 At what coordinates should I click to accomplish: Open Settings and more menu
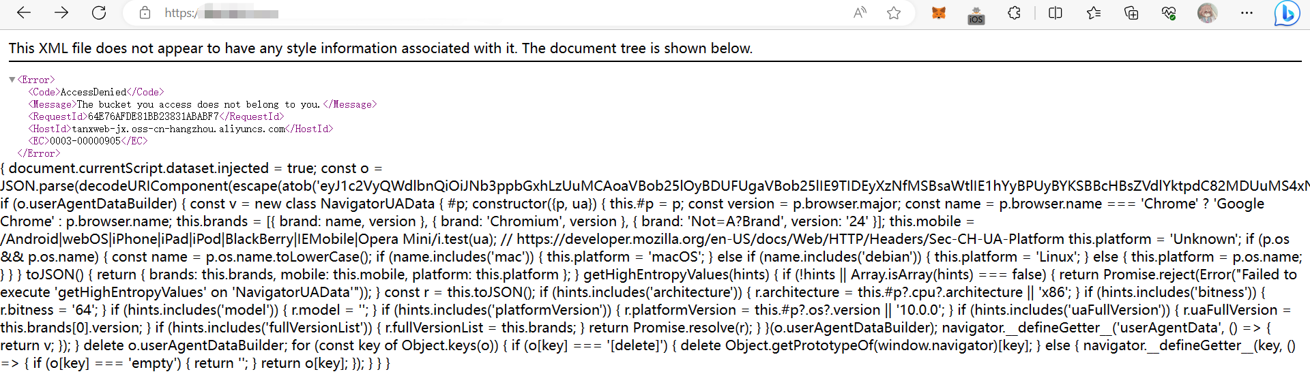[1247, 13]
